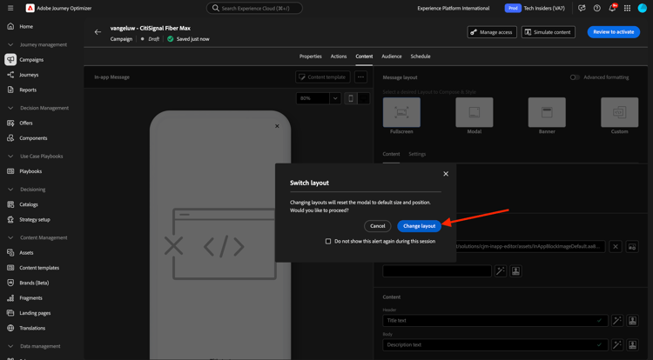Clear the media URL with X button
The width and height of the screenshot is (653, 360).
(615, 246)
